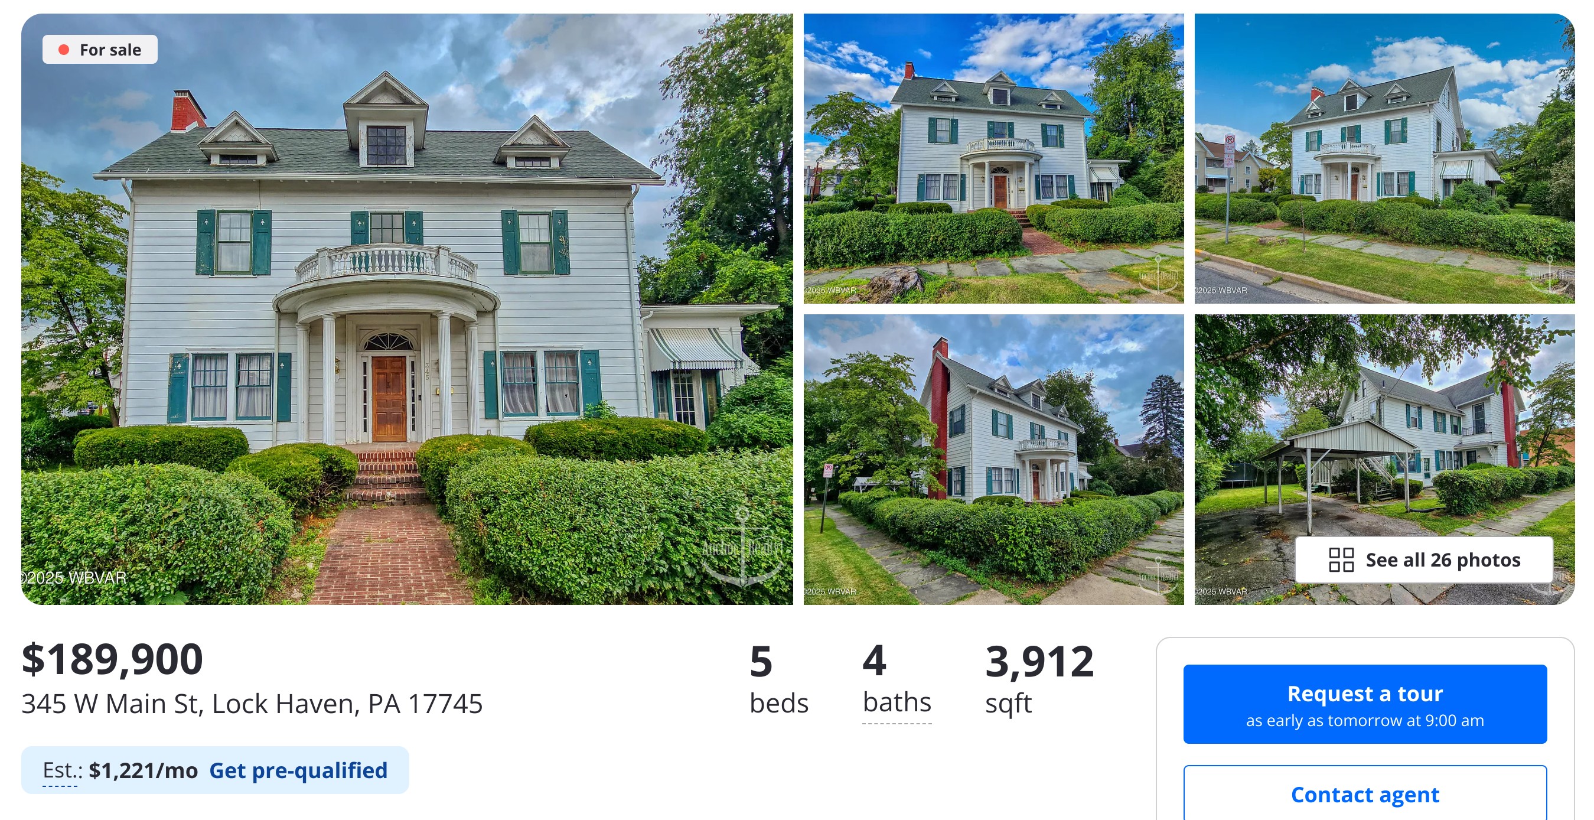1594x820 pixels.
Task: Open the top-right house thumbnail with street sign
Action: pos(1384,158)
